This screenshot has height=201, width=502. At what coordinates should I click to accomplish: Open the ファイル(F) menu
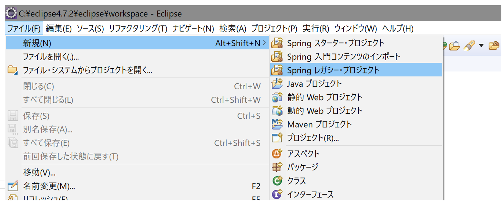pyautogui.click(x=24, y=29)
